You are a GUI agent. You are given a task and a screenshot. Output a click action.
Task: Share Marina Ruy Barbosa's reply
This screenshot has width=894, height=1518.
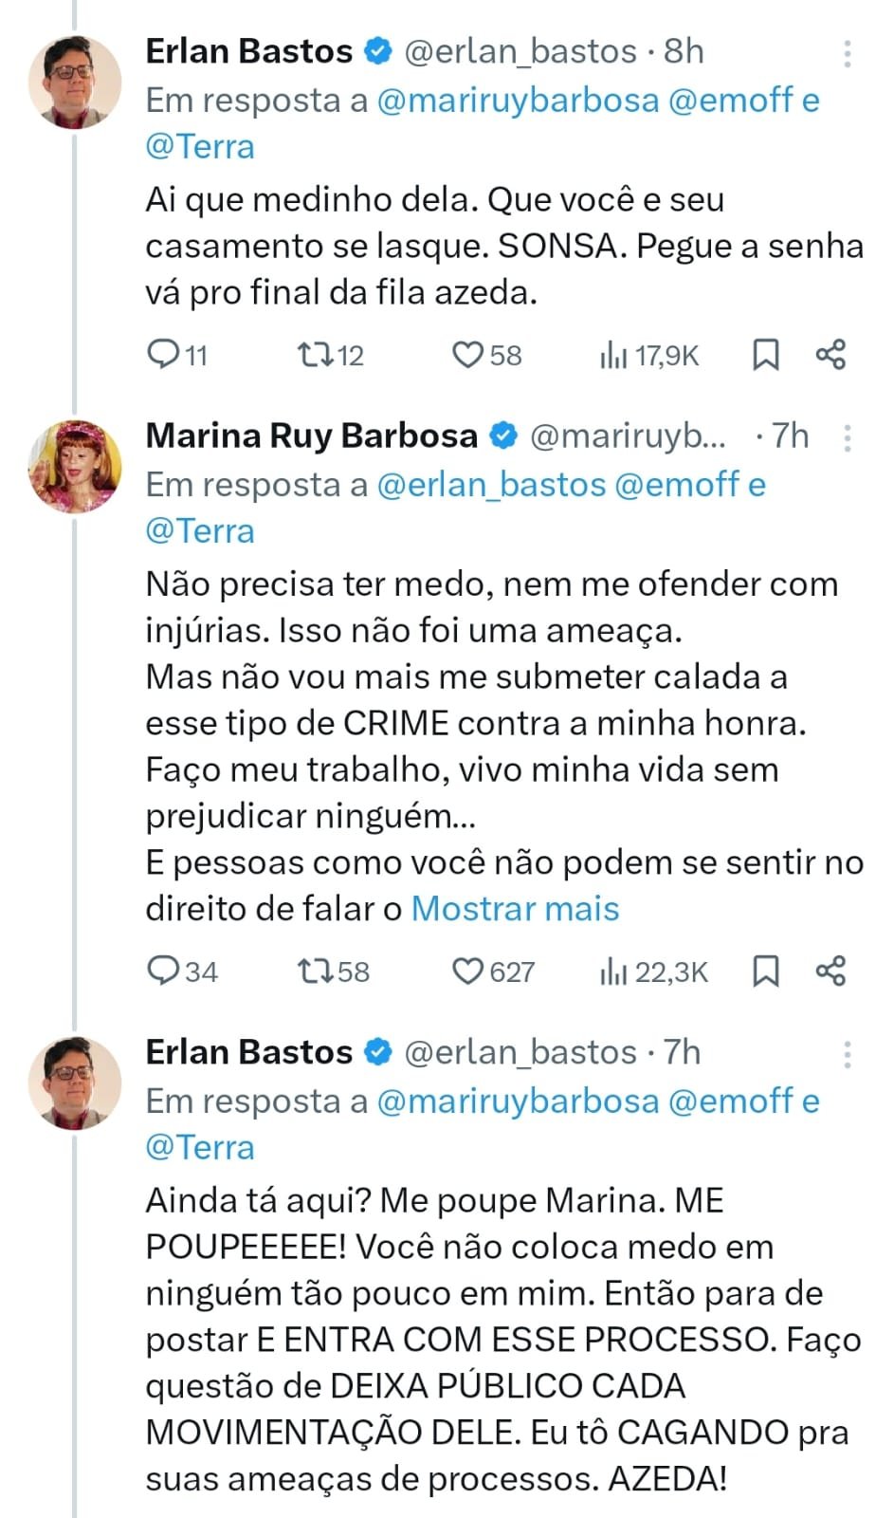pos(832,971)
